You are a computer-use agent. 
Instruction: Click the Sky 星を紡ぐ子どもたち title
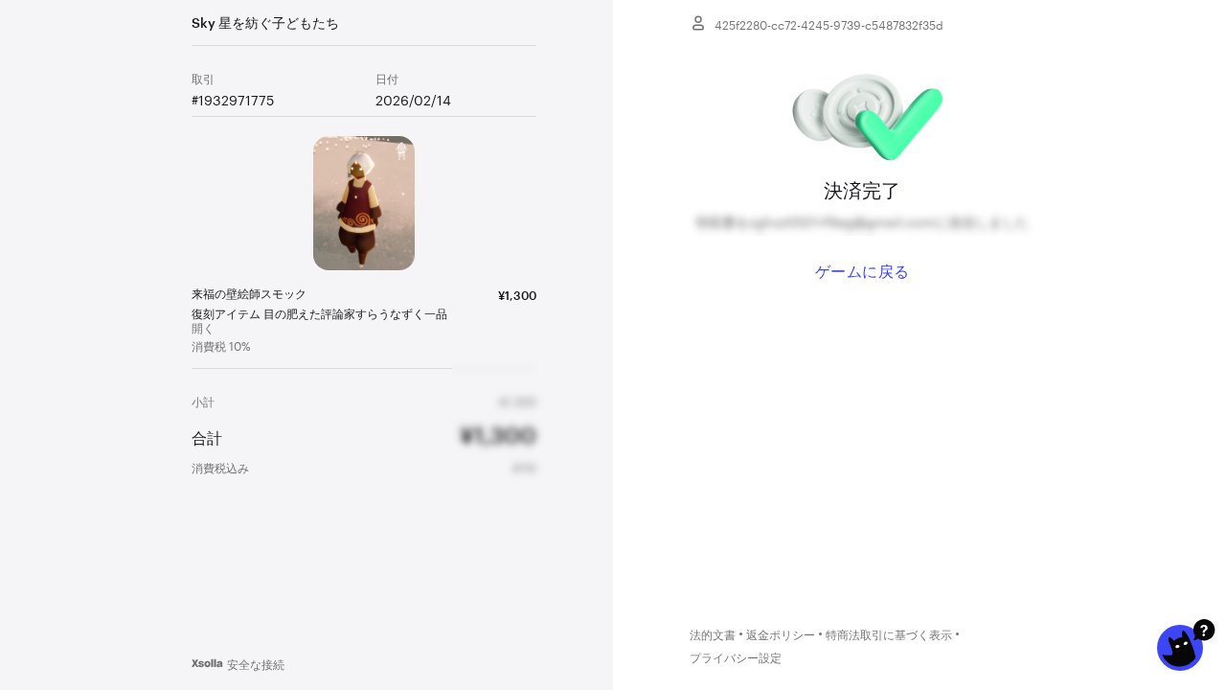(x=265, y=23)
